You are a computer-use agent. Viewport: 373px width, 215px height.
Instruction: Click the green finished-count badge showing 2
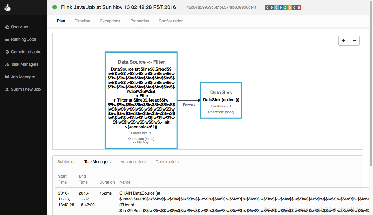coord(285,8)
